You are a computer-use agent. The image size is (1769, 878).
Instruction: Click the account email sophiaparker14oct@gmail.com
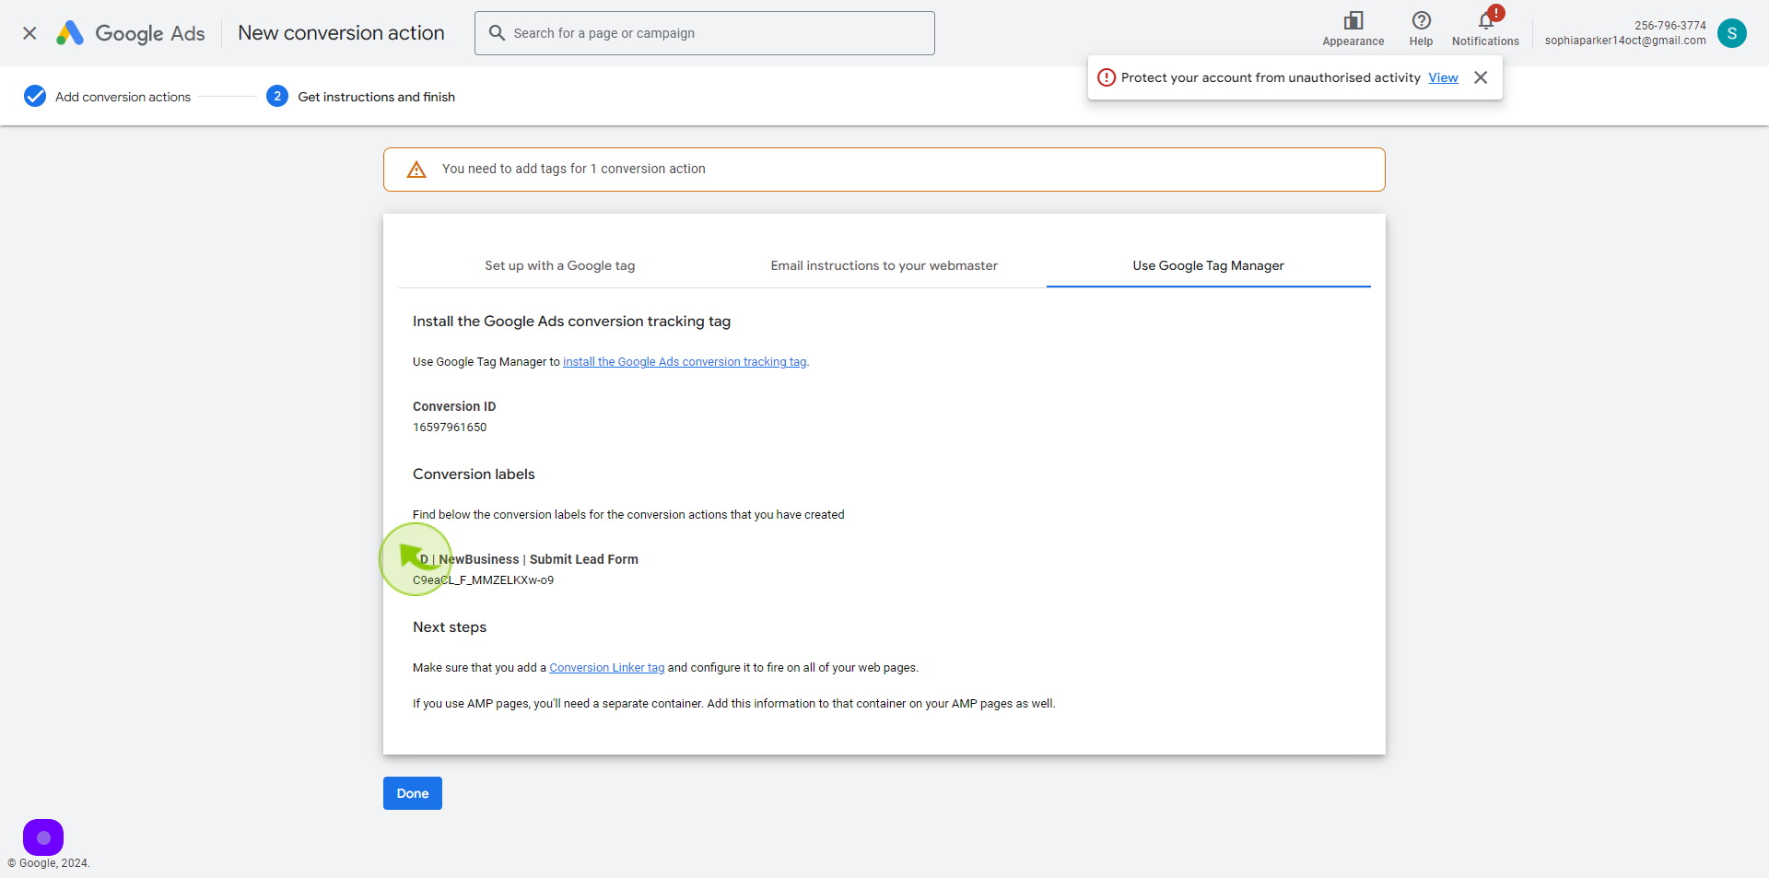click(x=1625, y=41)
